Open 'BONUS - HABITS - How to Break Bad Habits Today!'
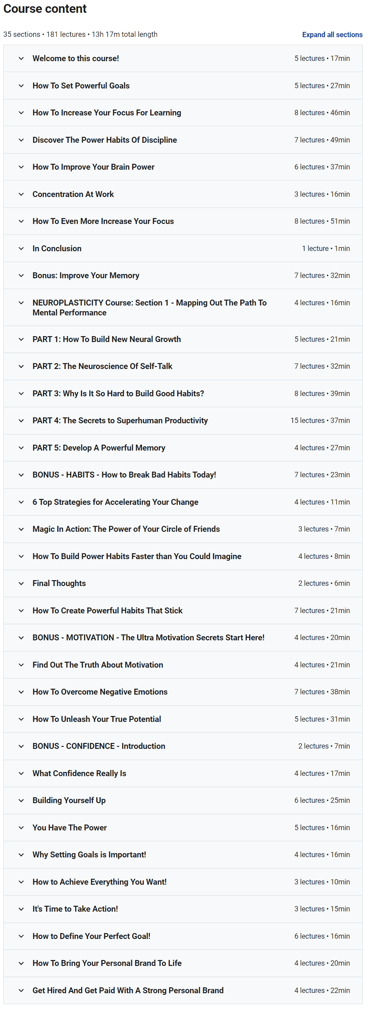Image resolution: width=368 pixels, height=1011 pixels. (x=124, y=475)
